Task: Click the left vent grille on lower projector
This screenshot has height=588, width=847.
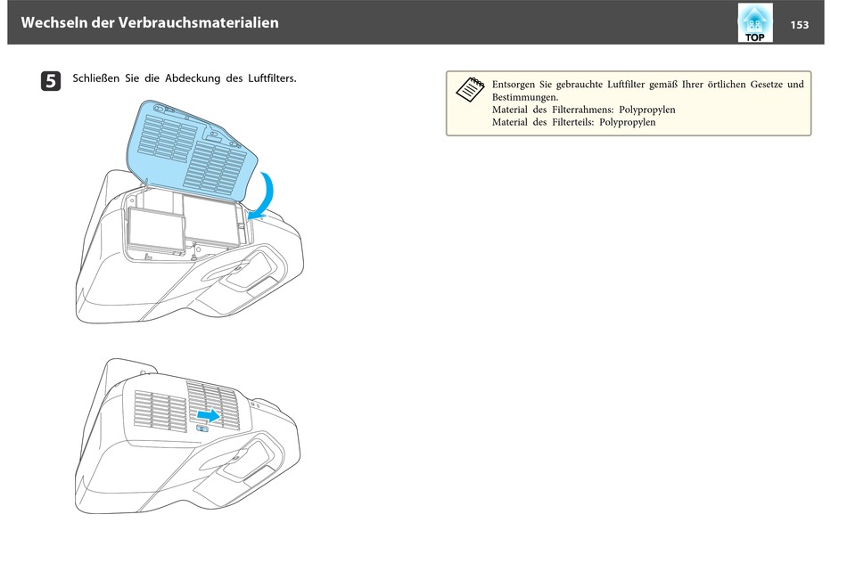Action: (158, 411)
